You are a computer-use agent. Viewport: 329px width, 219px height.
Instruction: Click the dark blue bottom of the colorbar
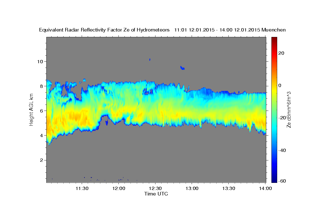tap(274, 179)
